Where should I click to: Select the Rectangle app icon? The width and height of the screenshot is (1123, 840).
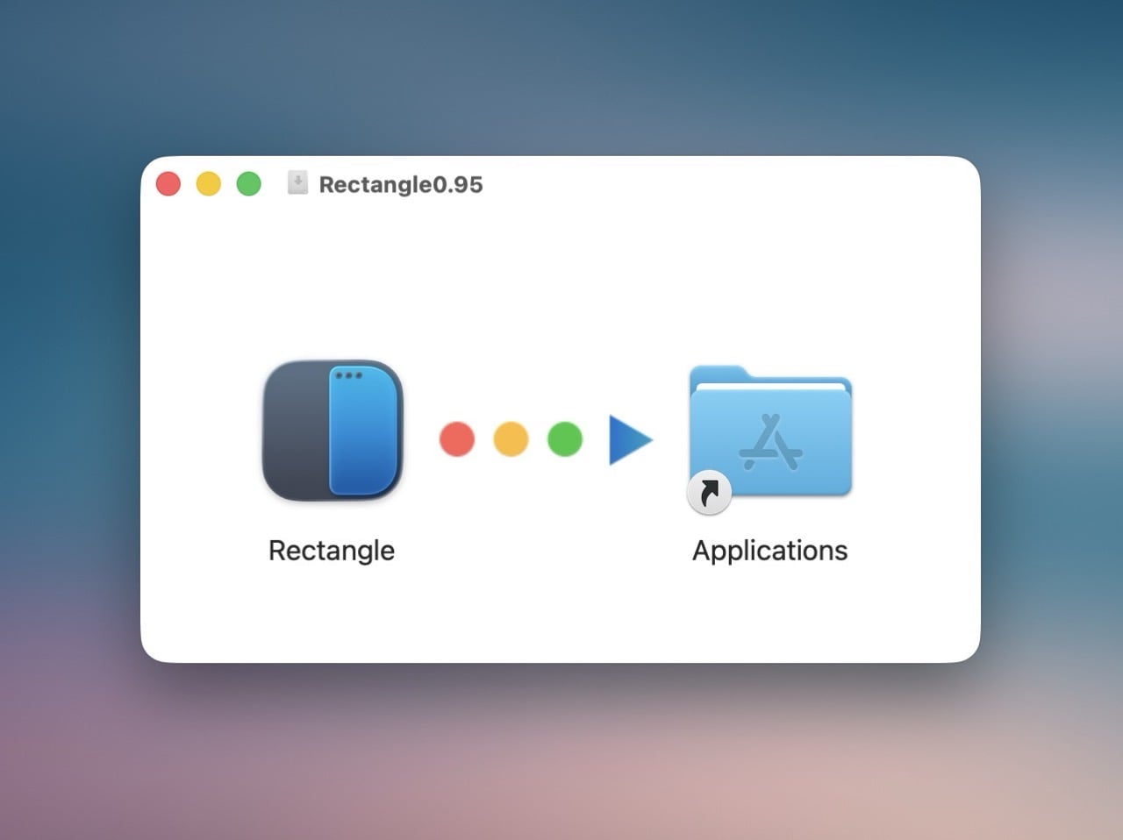coord(332,431)
